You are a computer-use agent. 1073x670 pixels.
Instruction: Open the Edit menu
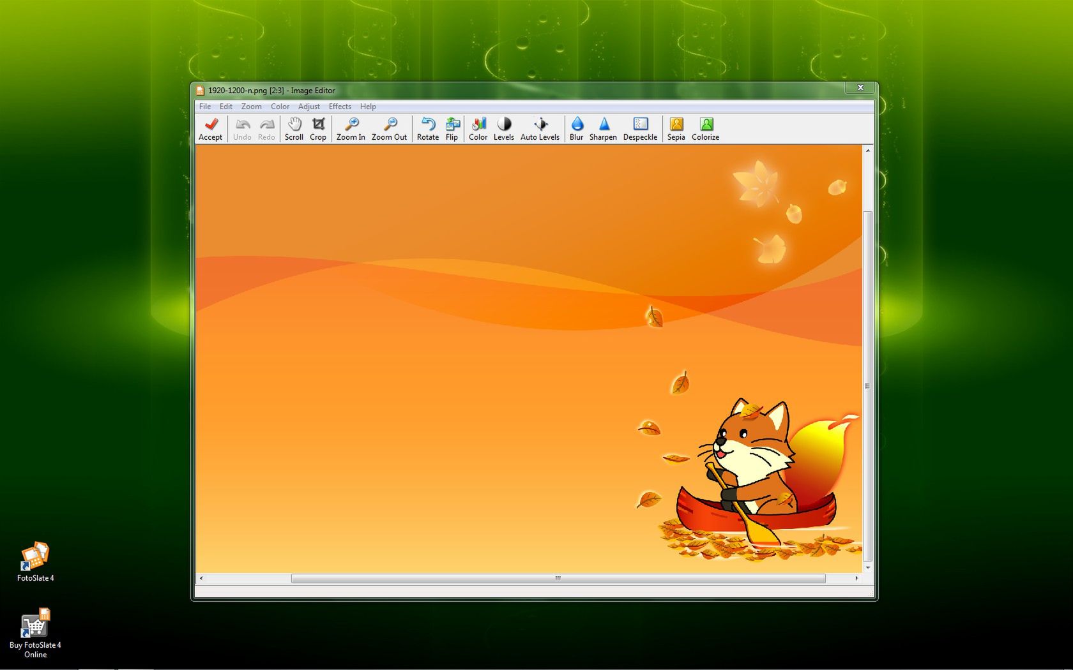tap(226, 107)
